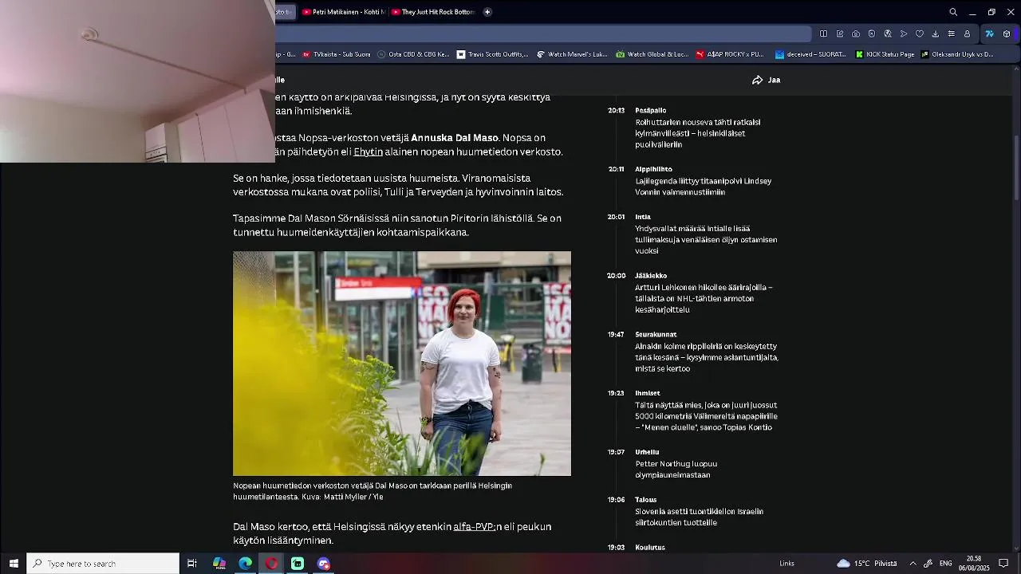Open Discord from the taskbar
1021x574 pixels.
coord(324,564)
